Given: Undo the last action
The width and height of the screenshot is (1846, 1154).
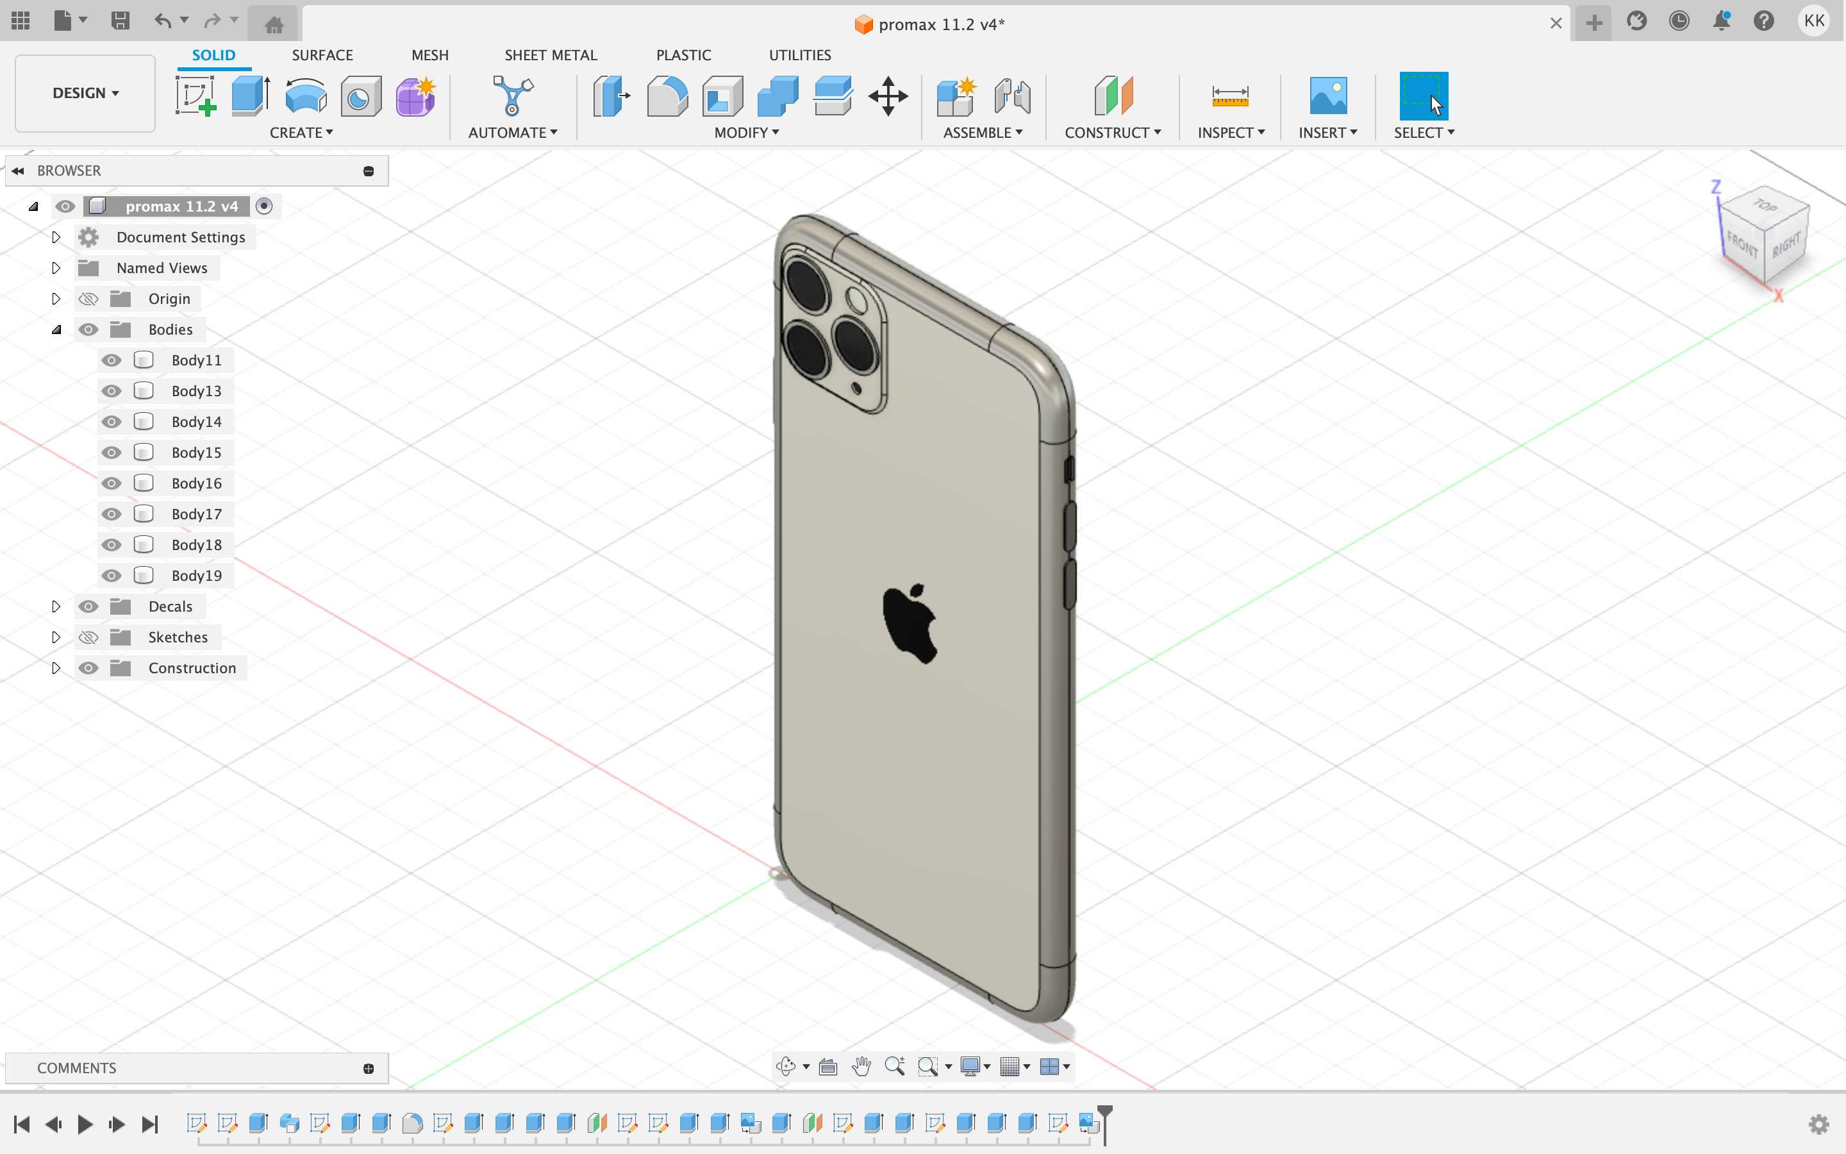Looking at the screenshot, I should coord(162,21).
